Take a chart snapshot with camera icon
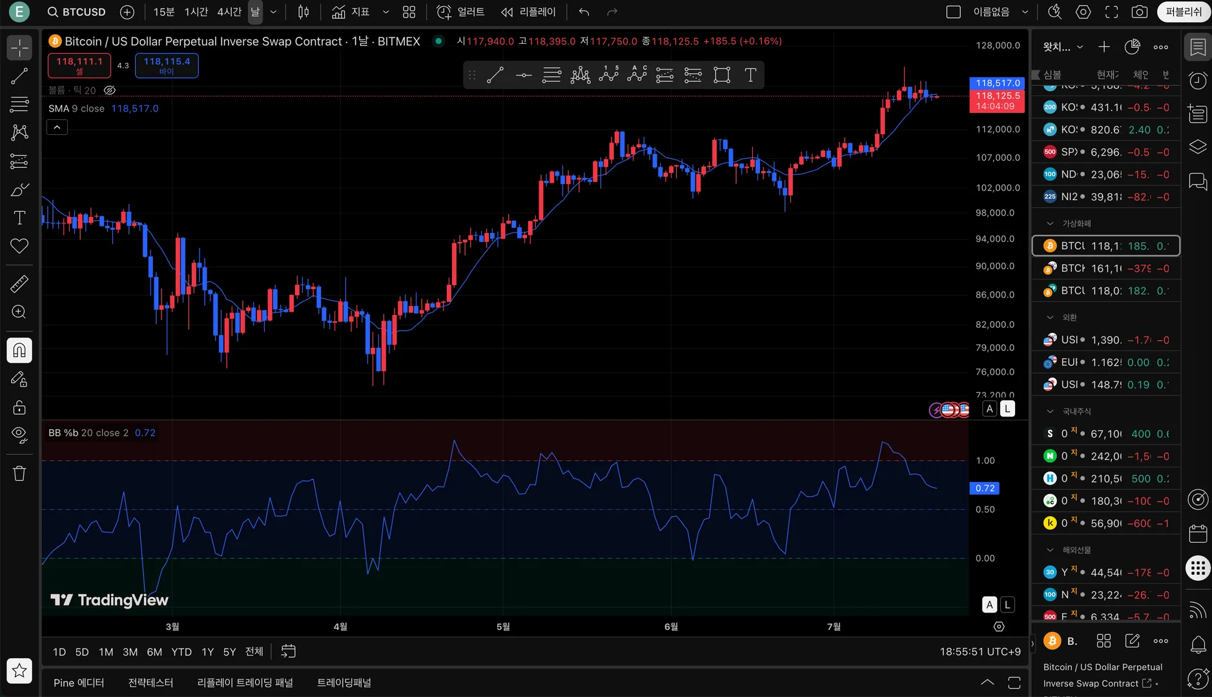 click(x=1140, y=12)
